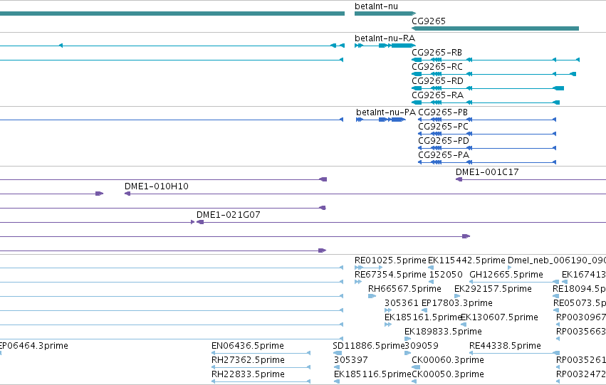Click the EK115442.5prime EST label
This screenshot has width=606, height=385.
466,260
